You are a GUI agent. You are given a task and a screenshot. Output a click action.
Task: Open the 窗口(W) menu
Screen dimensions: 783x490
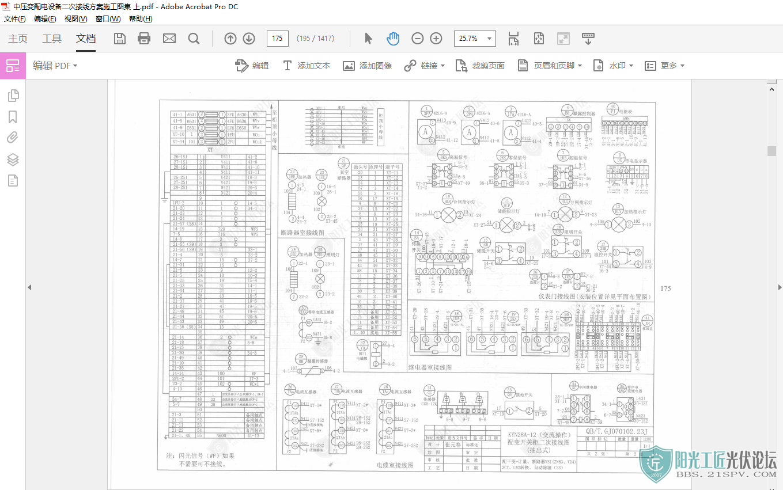(108, 19)
